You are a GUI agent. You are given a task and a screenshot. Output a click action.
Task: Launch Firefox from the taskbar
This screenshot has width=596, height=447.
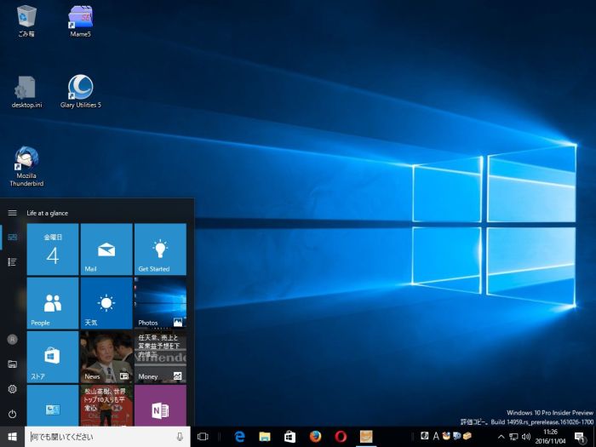315,436
